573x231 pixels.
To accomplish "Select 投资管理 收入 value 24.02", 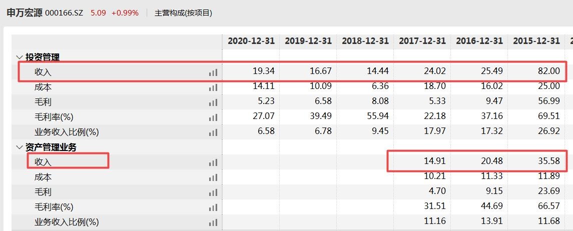I will coord(435,71).
